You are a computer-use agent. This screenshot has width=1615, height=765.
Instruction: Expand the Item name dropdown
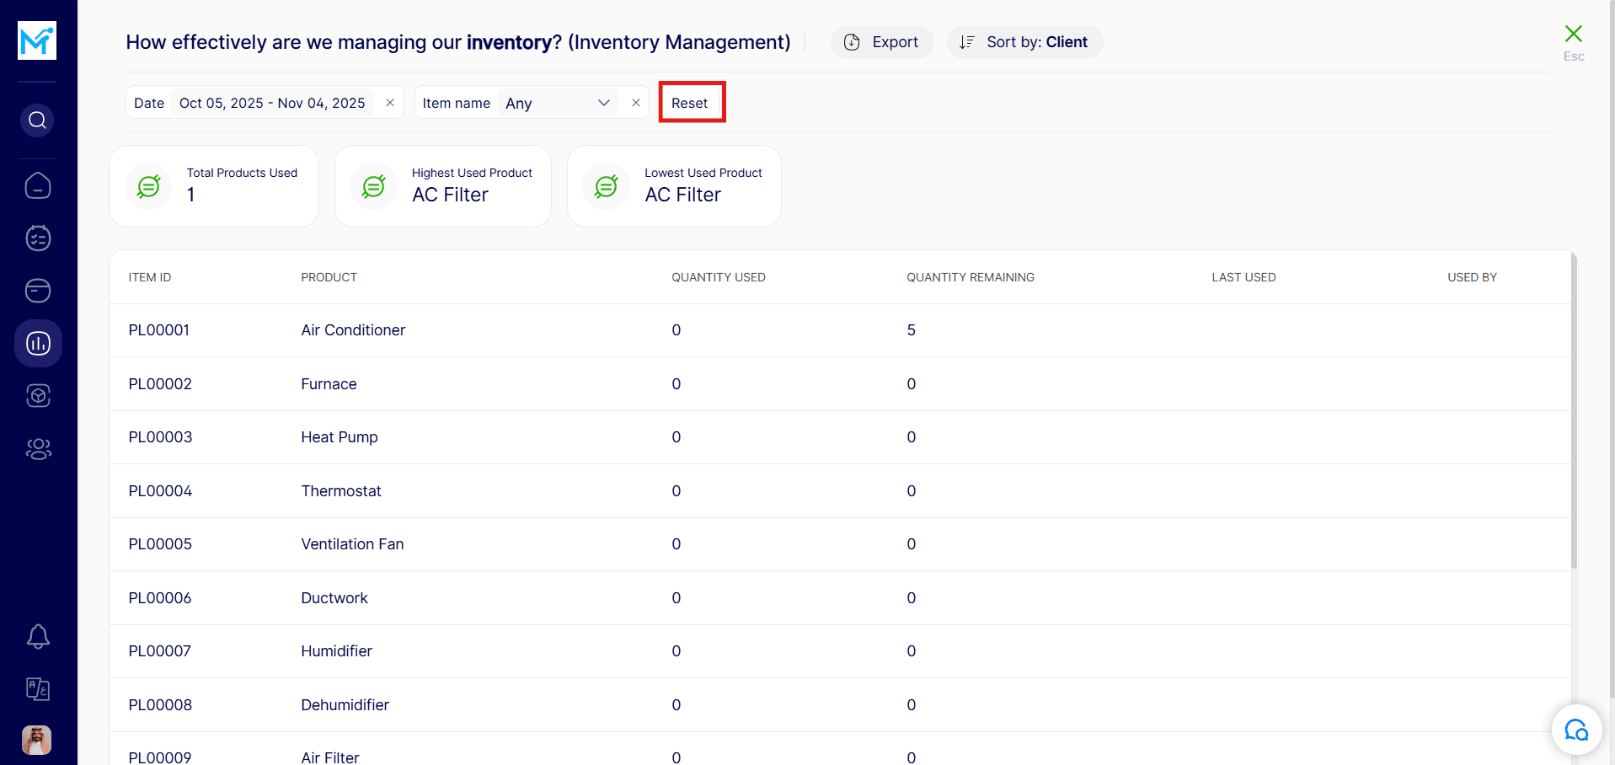pos(558,103)
